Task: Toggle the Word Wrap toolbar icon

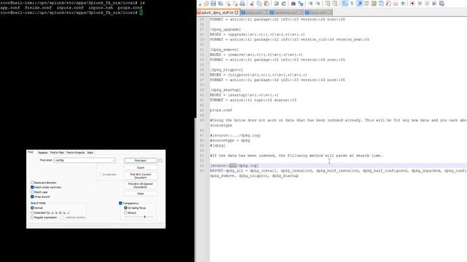Action: click(344, 4)
